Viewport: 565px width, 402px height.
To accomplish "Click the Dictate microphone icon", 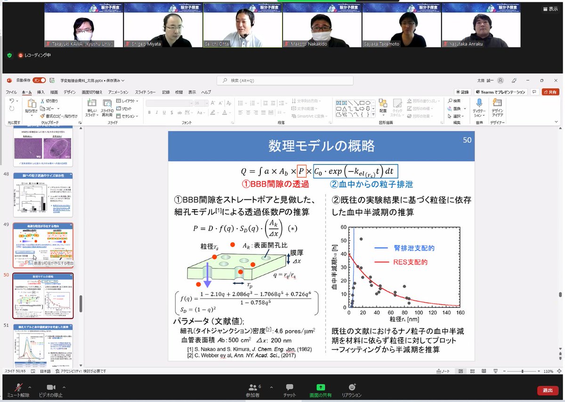I will (479, 103).
